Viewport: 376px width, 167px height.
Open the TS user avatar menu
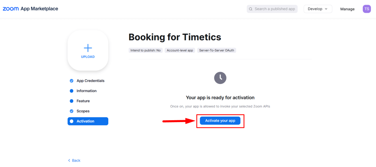[367, 9]
